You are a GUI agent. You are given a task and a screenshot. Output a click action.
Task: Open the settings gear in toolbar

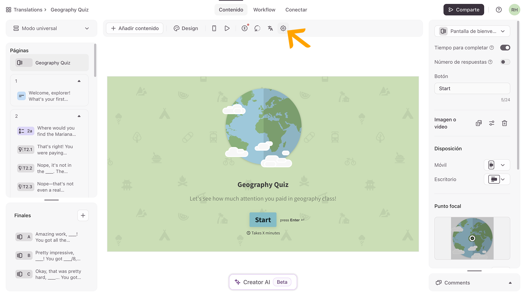click(x=283, y=28)
